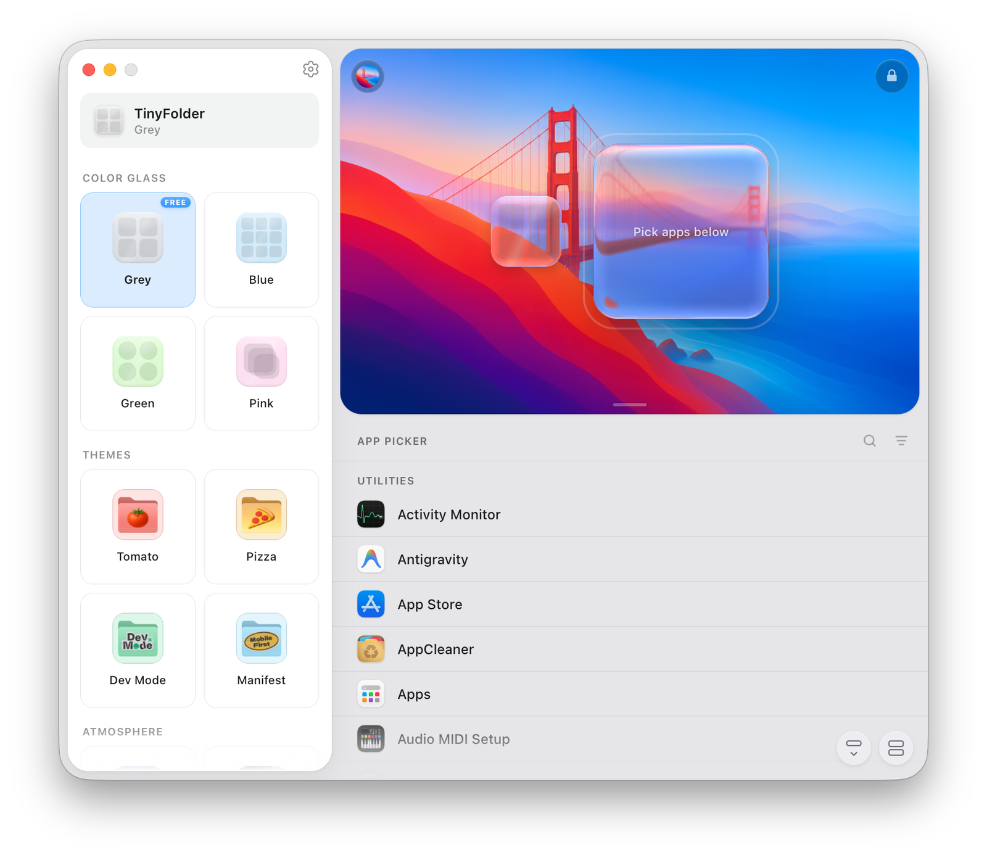Apply the Tomato theme

pyautogui.click(x=138, y=527)
